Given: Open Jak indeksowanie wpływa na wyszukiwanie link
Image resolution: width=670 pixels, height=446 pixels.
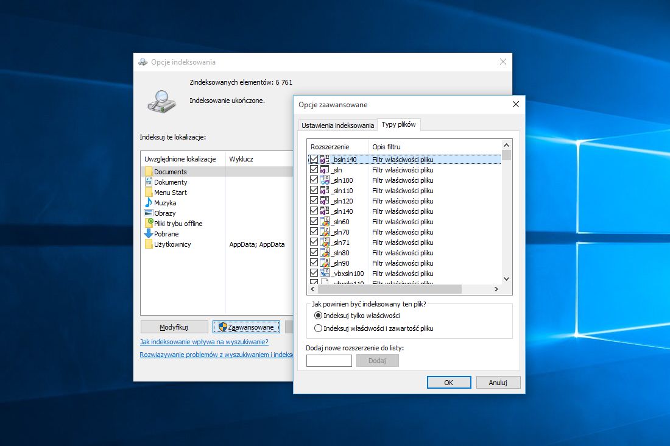Looking at the screenshot, I should [x=204, y=342].
